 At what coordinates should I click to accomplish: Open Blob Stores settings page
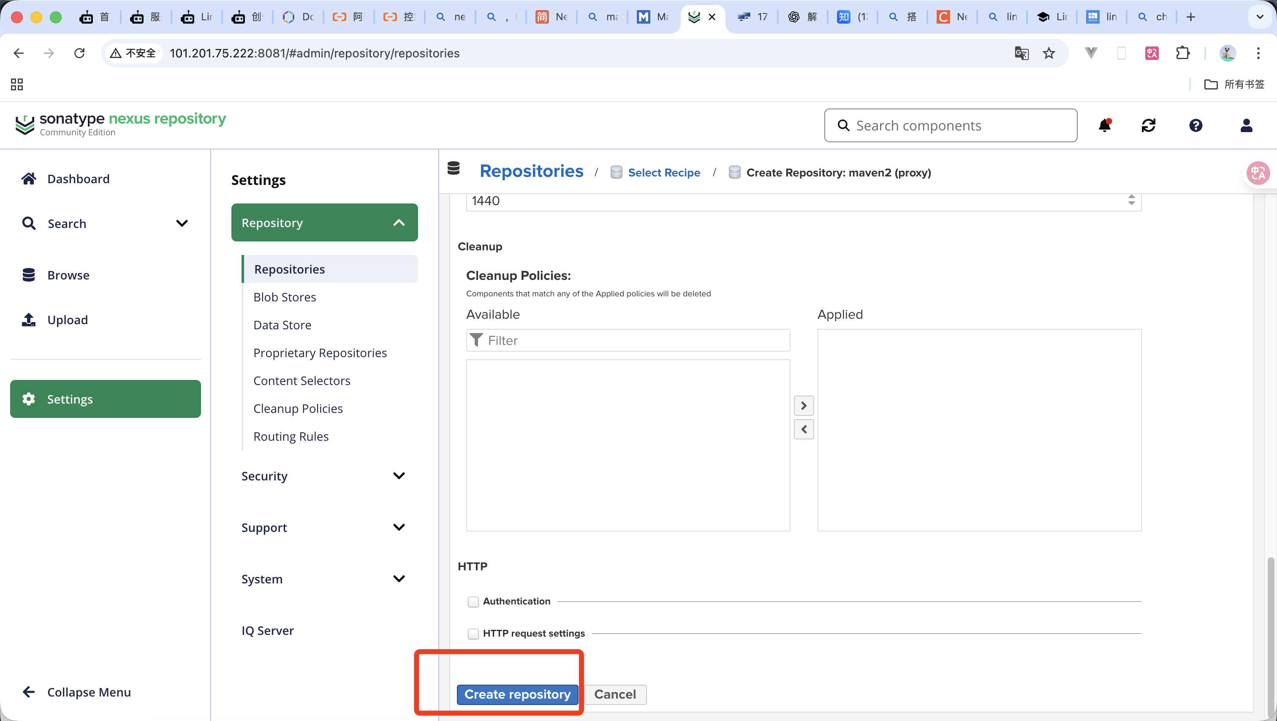point(285,297)
